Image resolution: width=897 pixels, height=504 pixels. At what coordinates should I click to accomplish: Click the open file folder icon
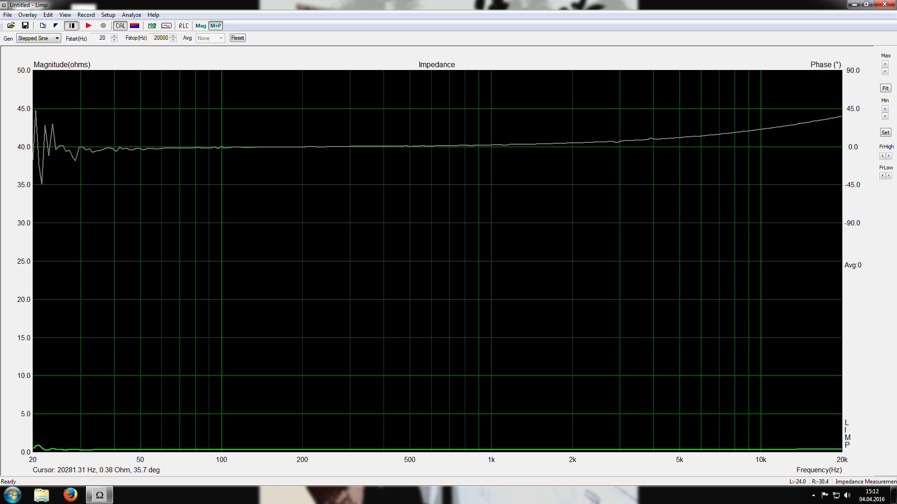coord(11,26)
